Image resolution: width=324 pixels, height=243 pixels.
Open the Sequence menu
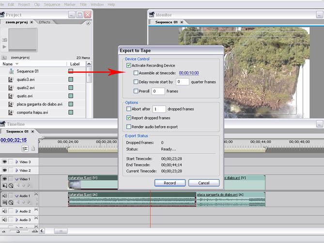52,4
